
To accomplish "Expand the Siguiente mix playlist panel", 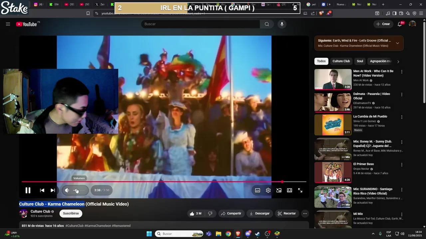I will tap(397, 43).
